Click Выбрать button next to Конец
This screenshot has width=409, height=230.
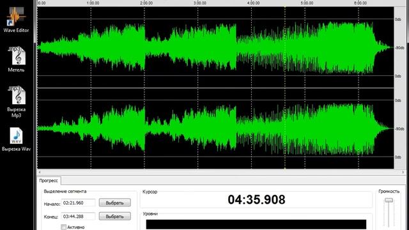[115, 216]
